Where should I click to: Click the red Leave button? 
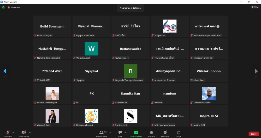254,134
